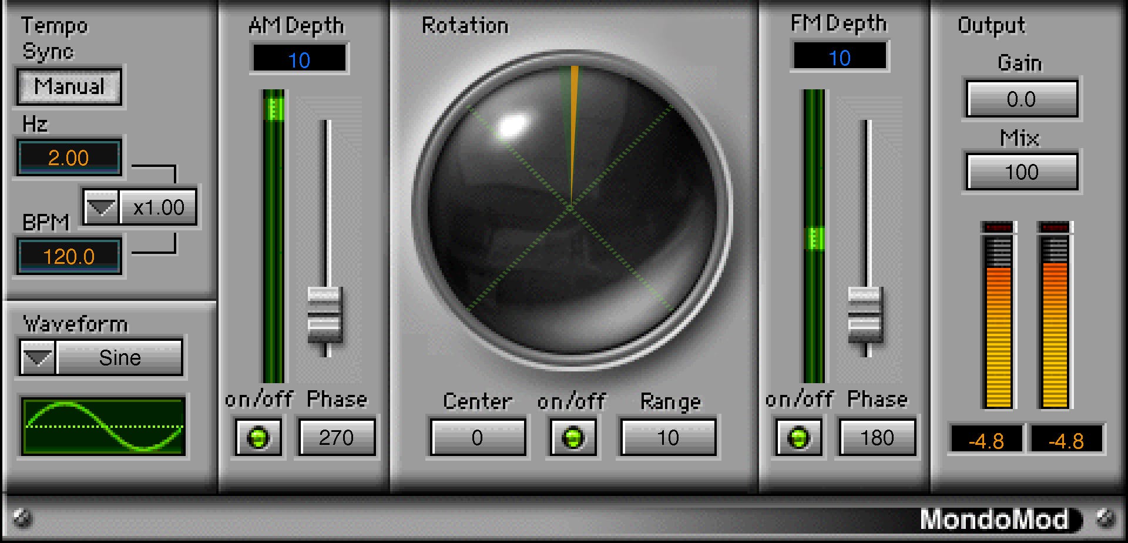Click the BPM field showing 120.0
Screen dimensions: 1128x543
click(x=69, y=256)
